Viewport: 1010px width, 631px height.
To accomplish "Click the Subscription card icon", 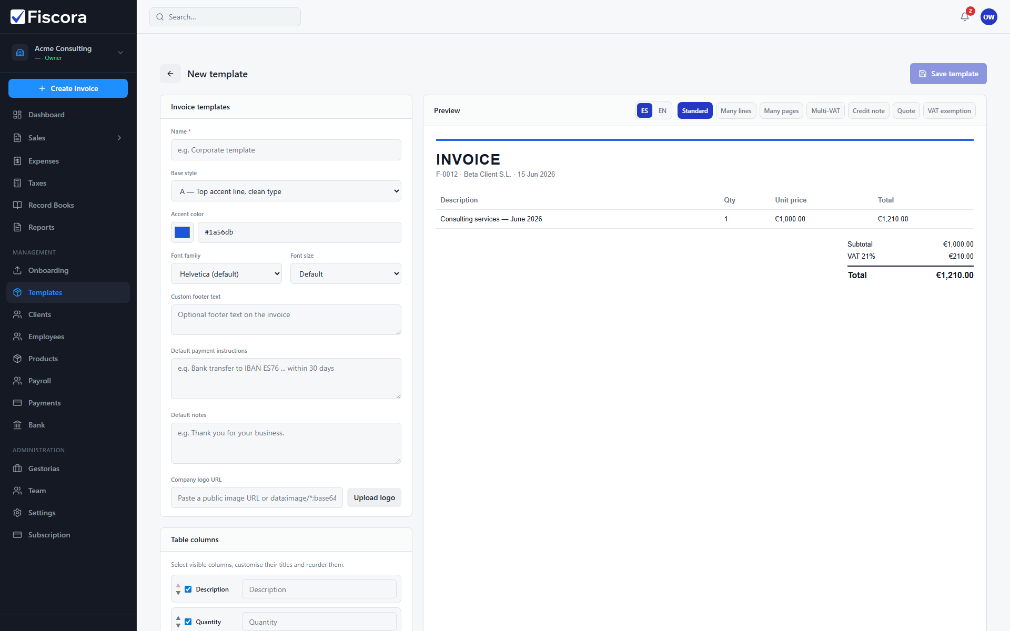I will click(17, 535).
